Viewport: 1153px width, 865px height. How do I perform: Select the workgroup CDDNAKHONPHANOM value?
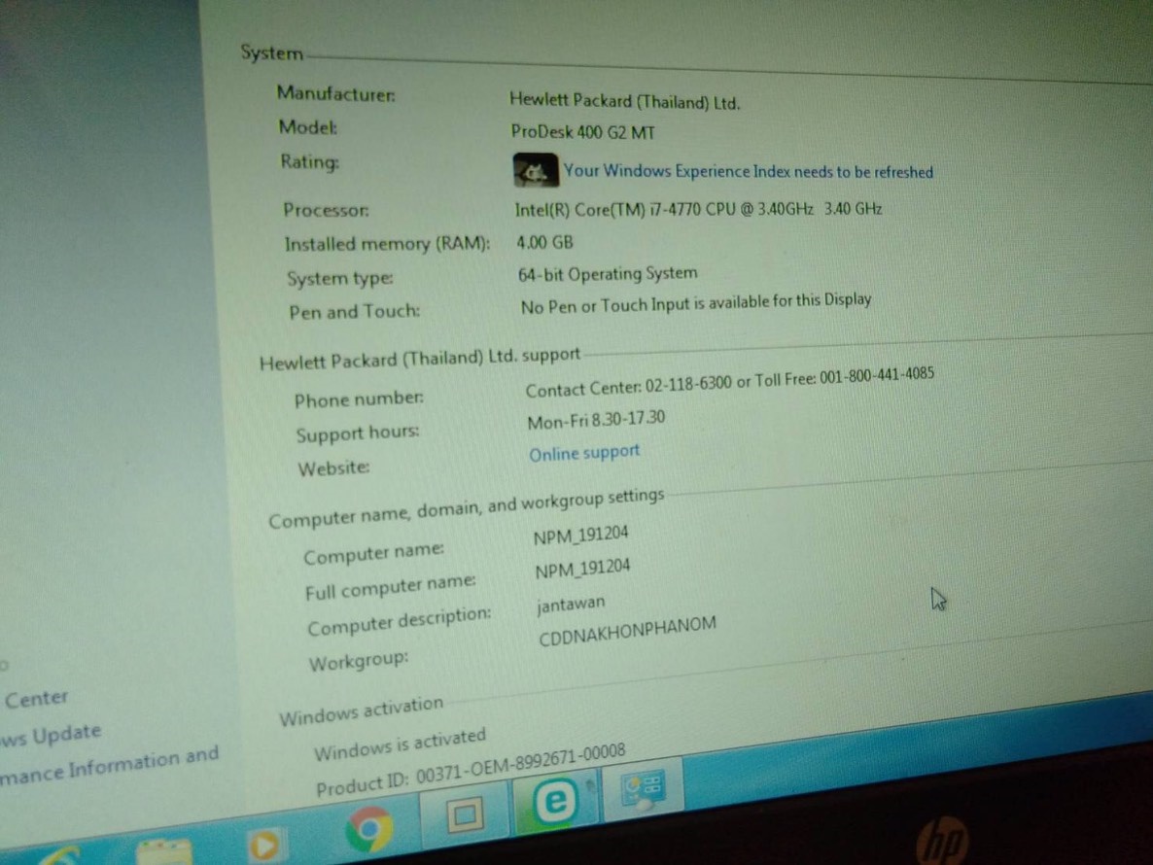pyautogui.click(x=627, y=631)
